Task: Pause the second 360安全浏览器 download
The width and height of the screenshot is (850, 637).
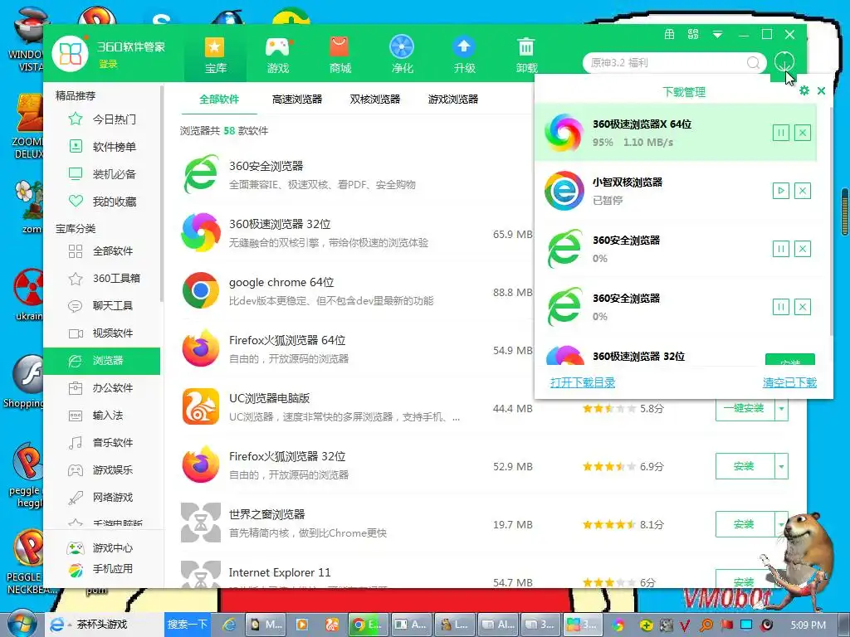Action: click(780, 307)
